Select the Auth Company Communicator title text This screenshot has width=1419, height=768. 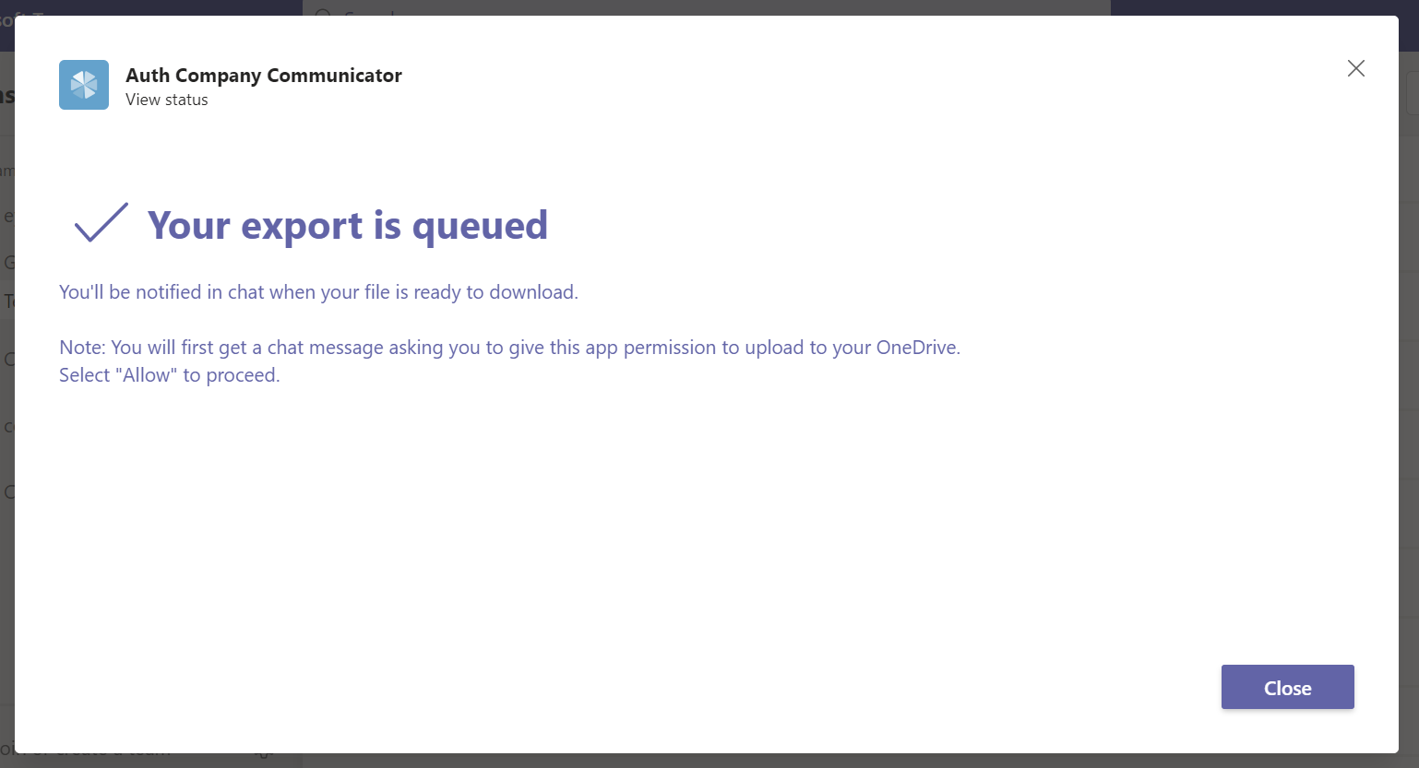(x=264, y=76)
